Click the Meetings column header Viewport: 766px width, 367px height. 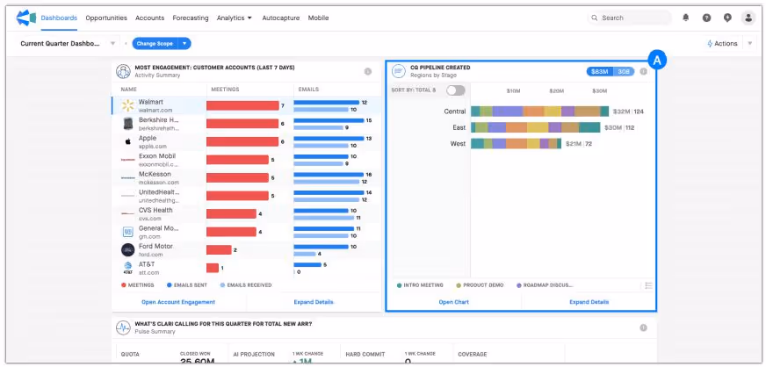pos(225,90)
